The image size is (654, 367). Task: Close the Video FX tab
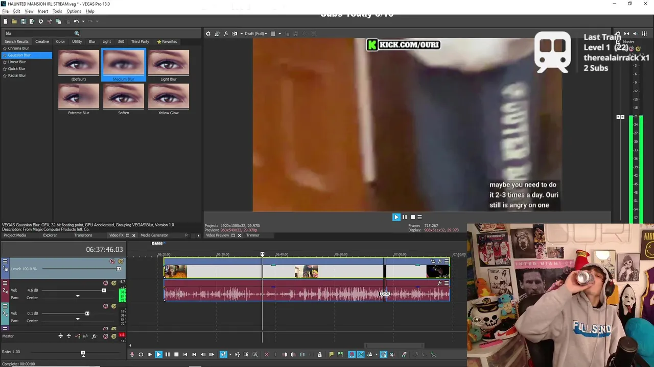134,235
